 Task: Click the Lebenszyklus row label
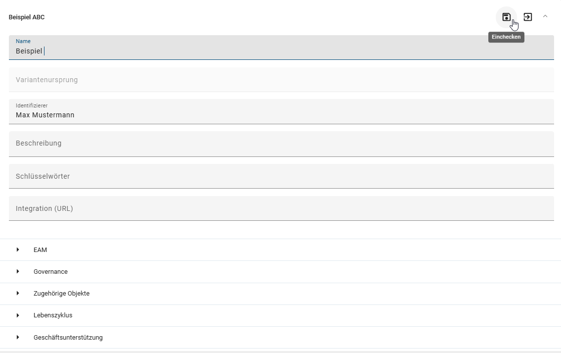[x=53, y=315]
